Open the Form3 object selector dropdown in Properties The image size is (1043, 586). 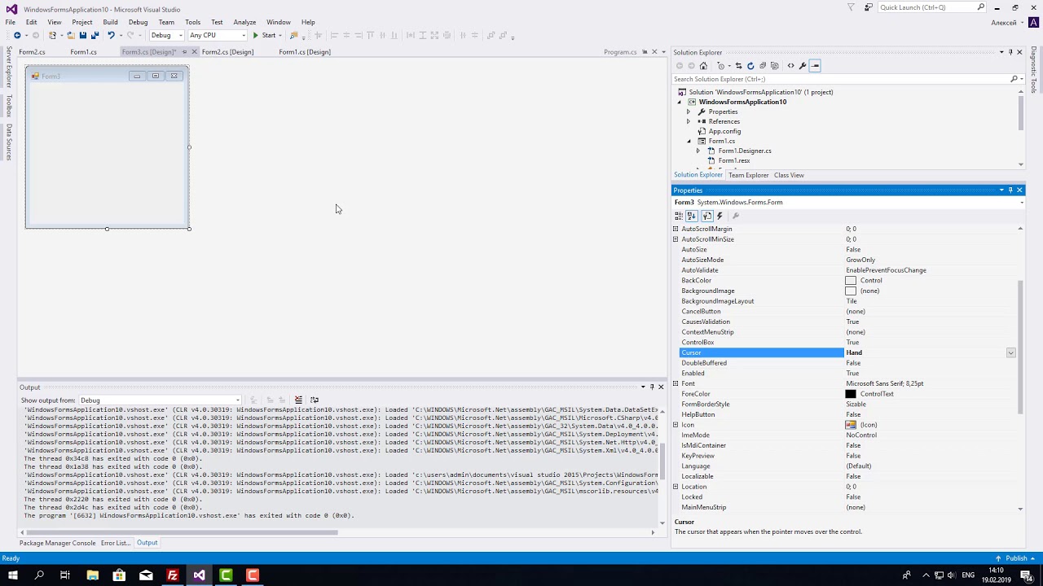(x=1022, y=203)
